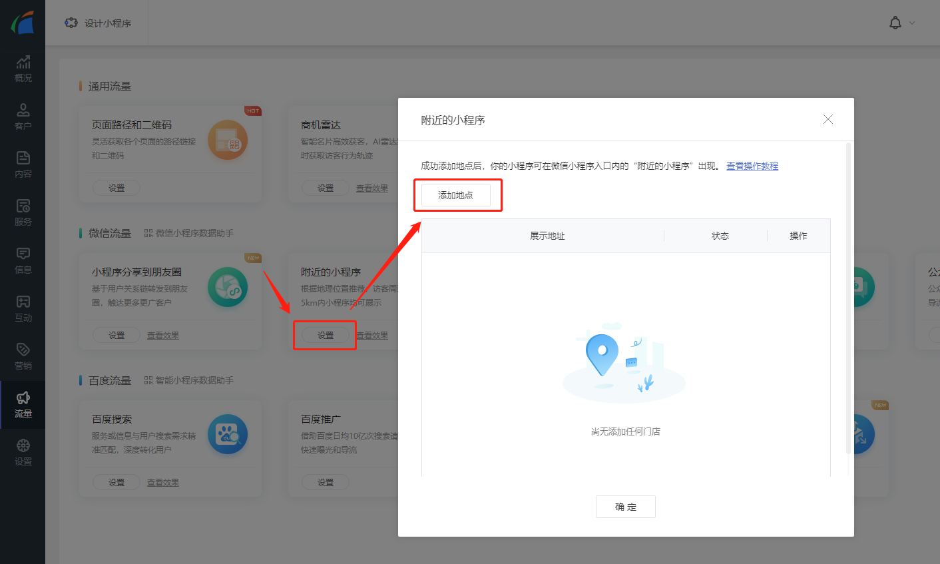Open the 内容 content sidebar icon
This screenshot has height=564, width=940.
coord(23,164)
